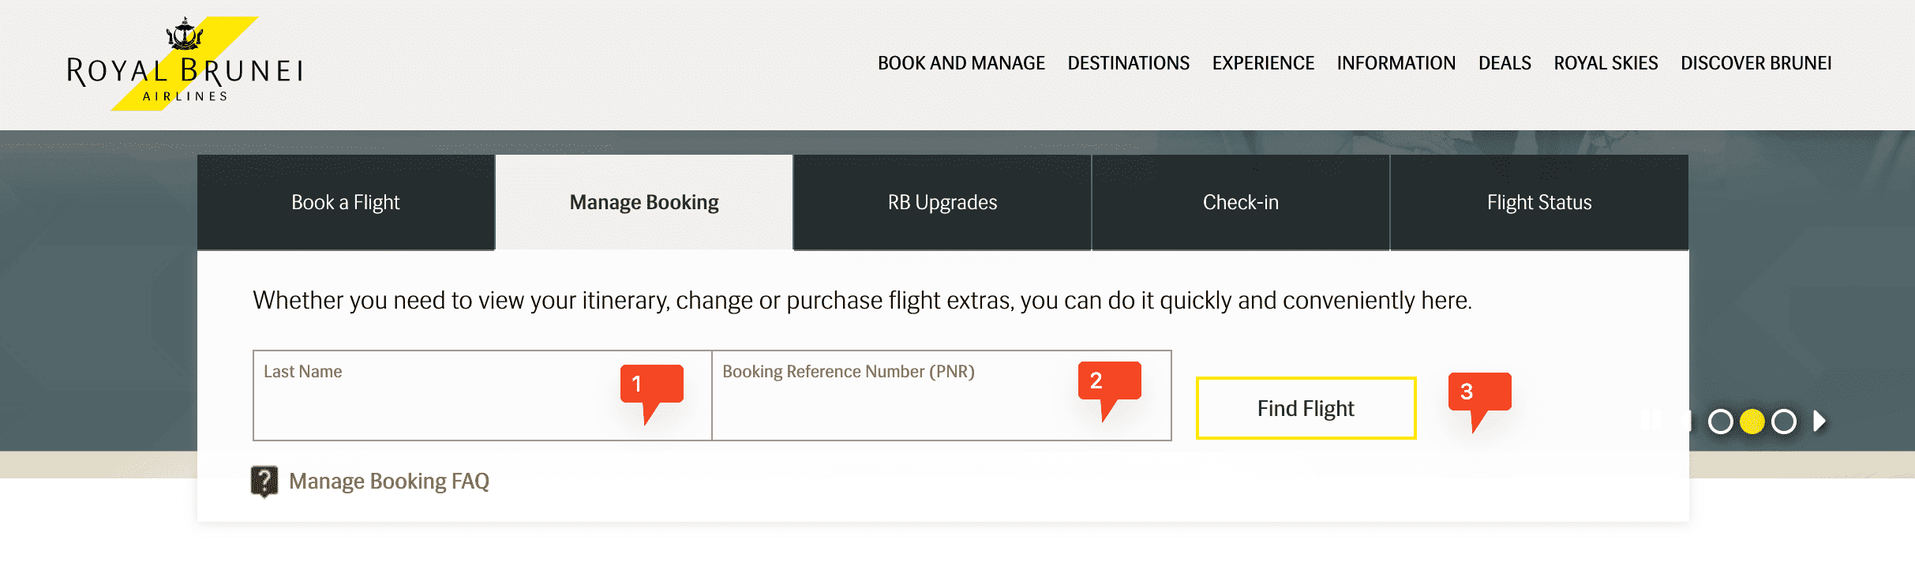Open the Book and Manage menu
The width and height of the screenshot is (1915, 581).
point(961,63)
